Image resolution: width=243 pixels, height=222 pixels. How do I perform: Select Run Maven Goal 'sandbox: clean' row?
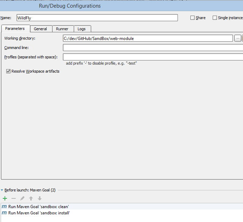pyautogui.click(x=122, y=206)
